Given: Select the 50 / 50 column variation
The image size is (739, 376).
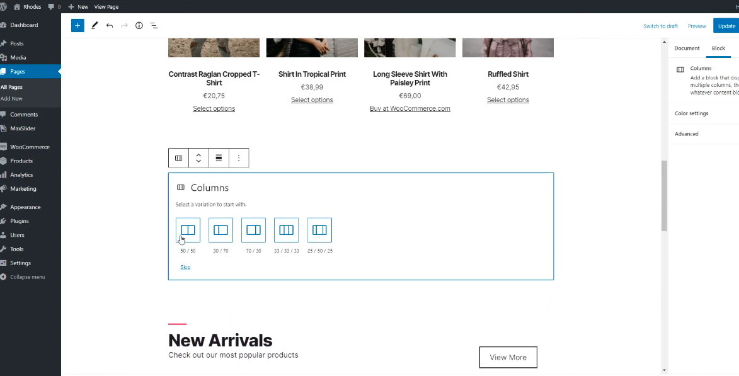Looking at the screenshot, I should pyautogui.click(x=188, y=230).
